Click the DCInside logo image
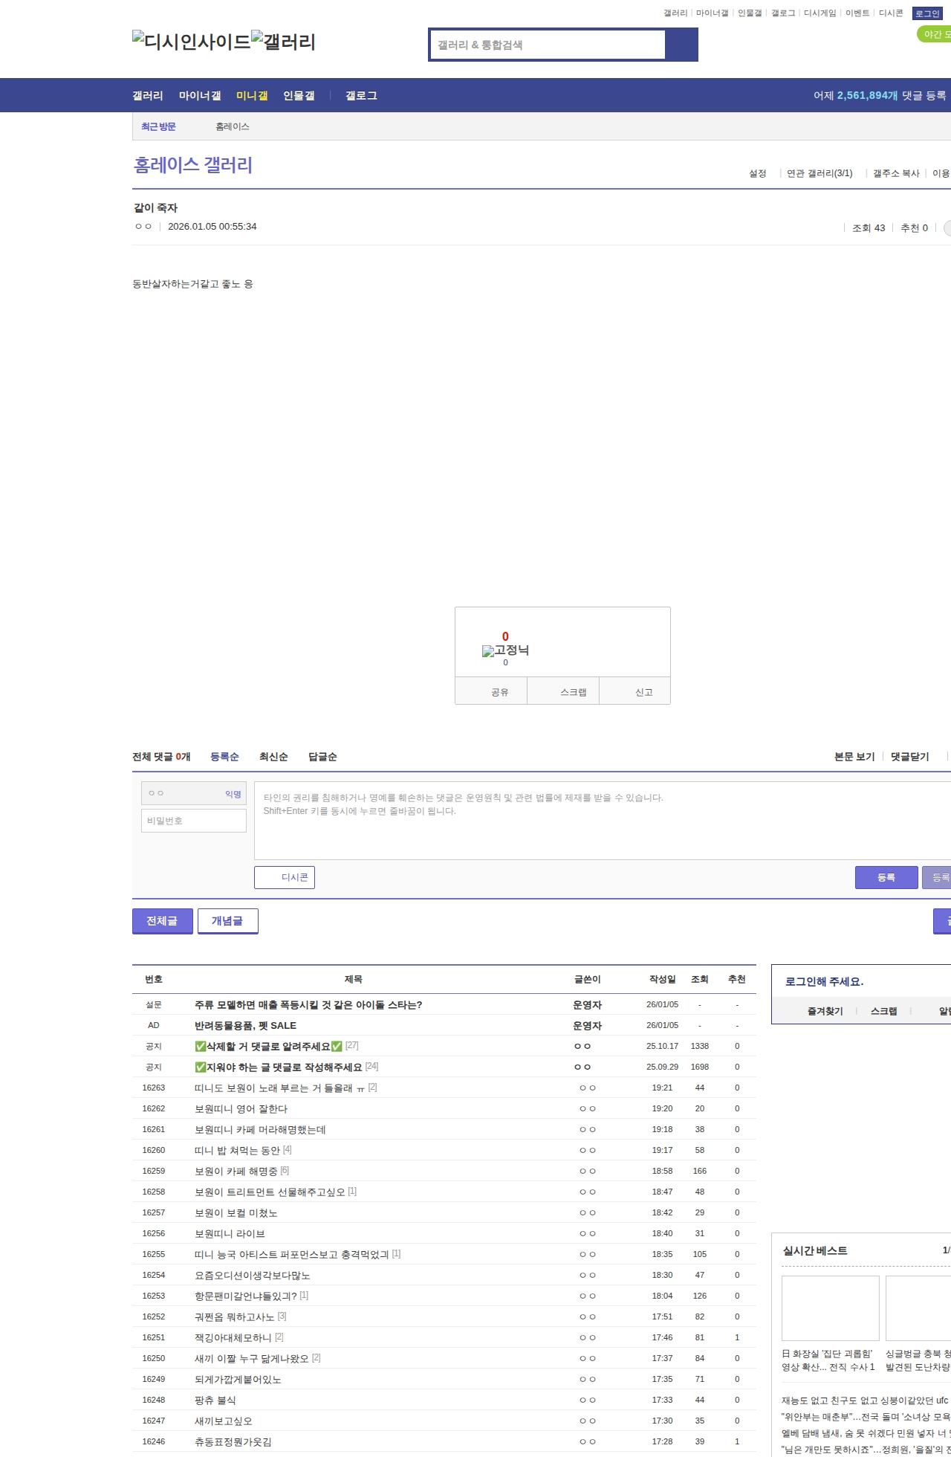 pos(191,42)
